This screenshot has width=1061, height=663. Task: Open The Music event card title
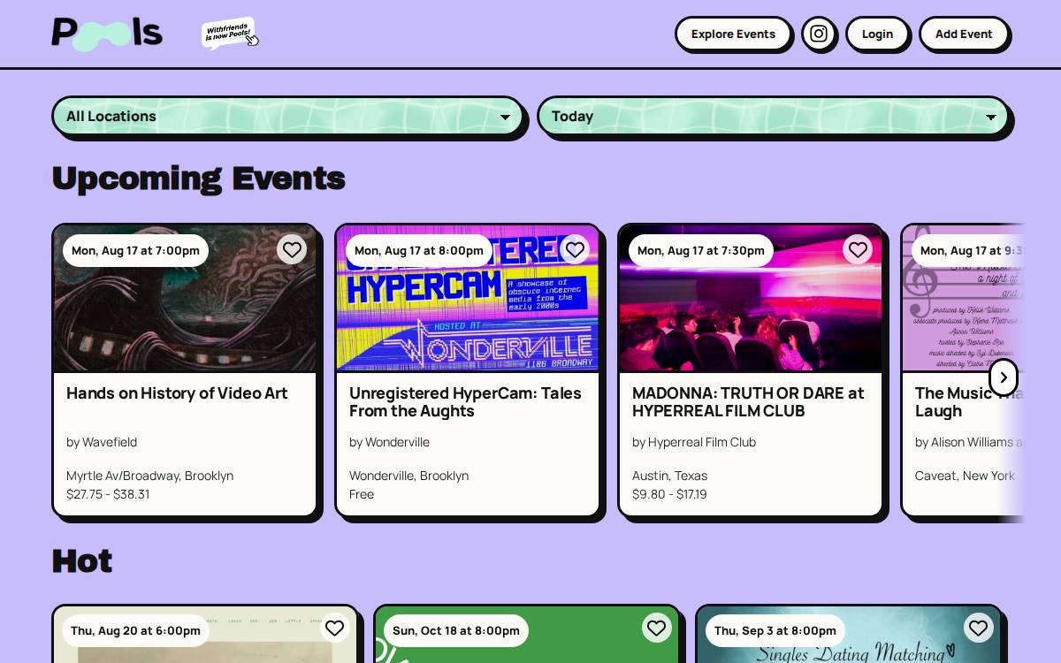[969, 402]
